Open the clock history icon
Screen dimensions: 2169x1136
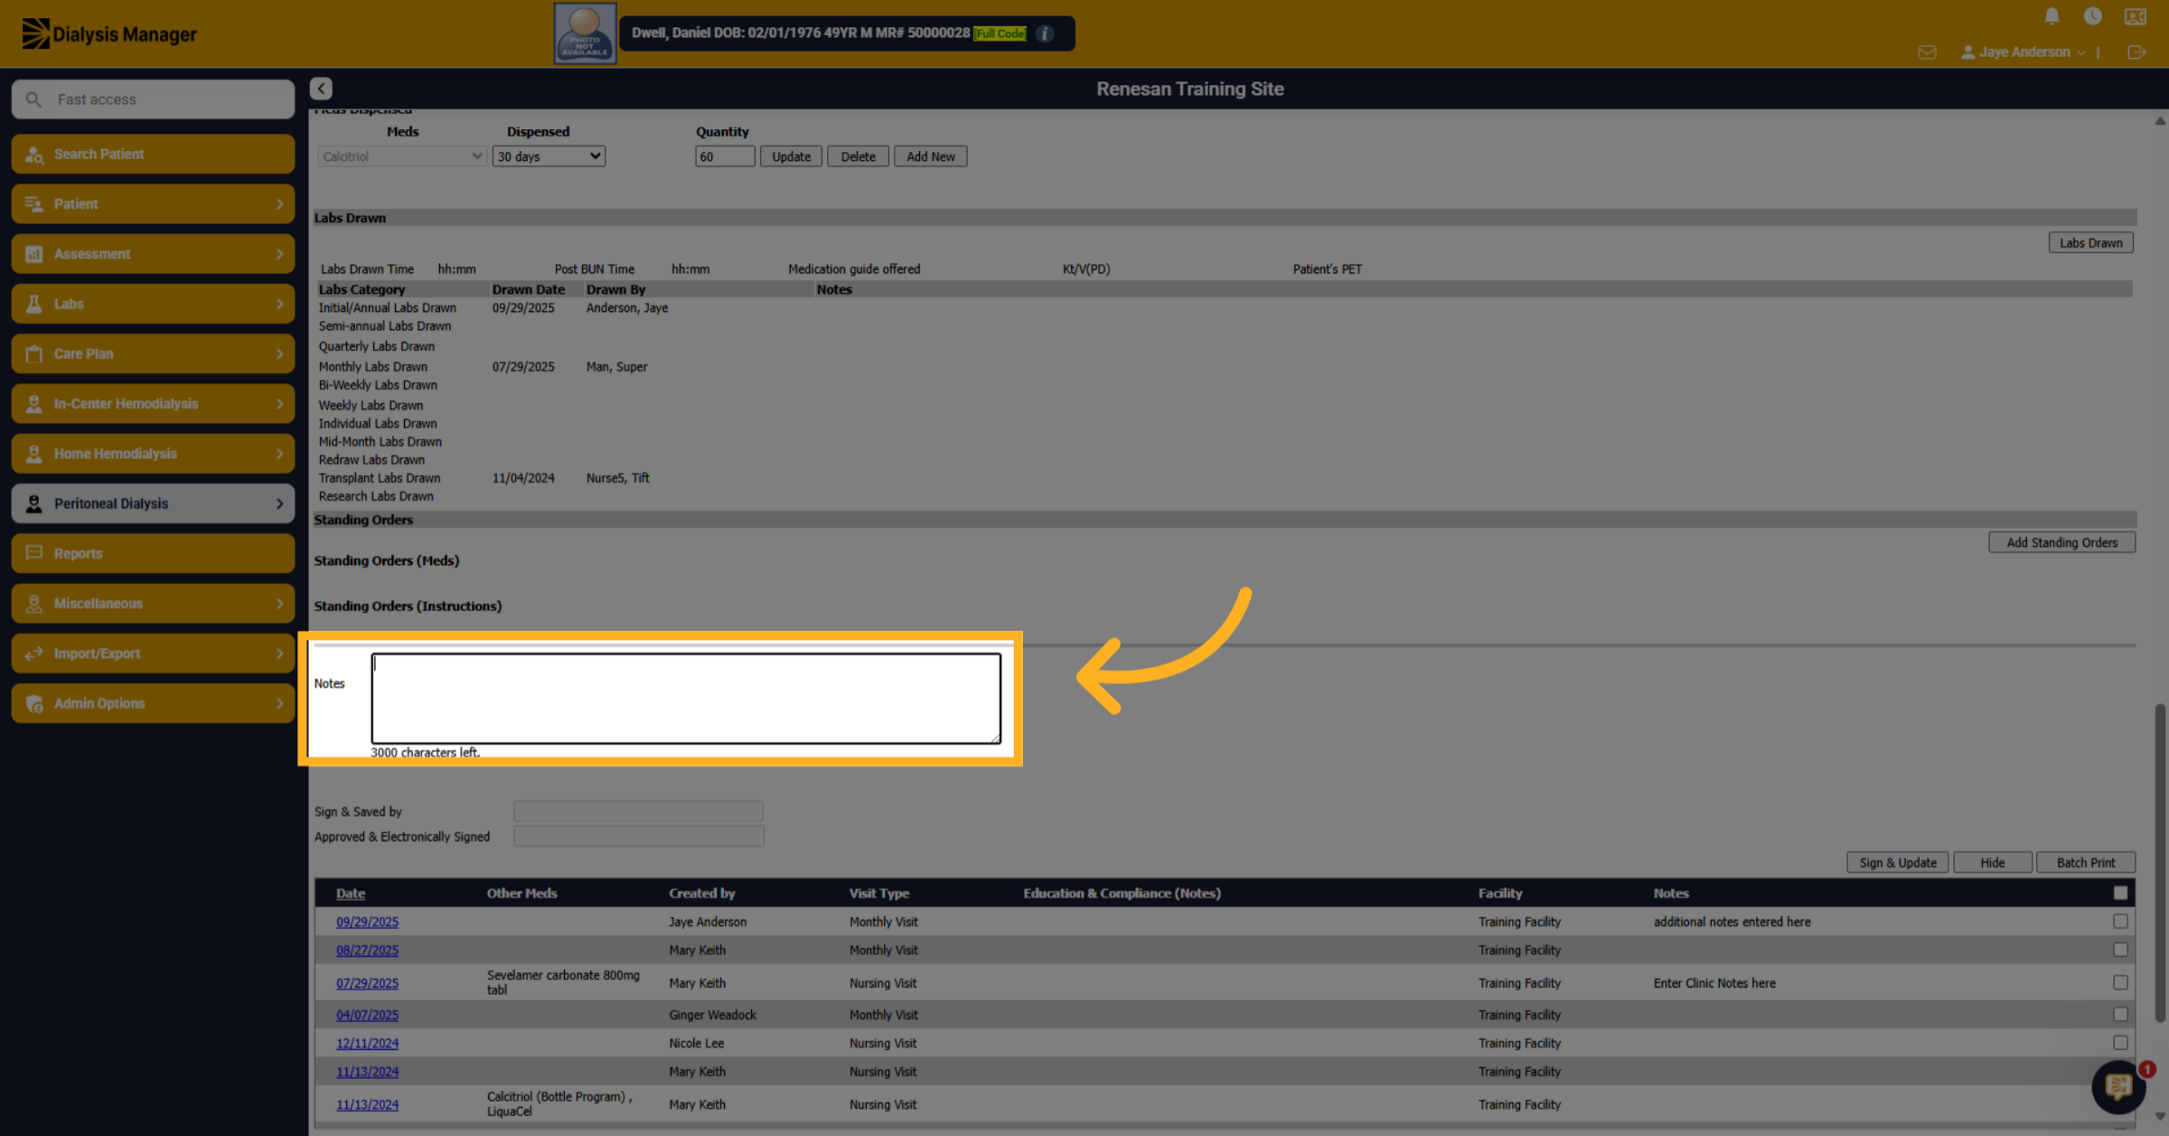click(2092, 16)
